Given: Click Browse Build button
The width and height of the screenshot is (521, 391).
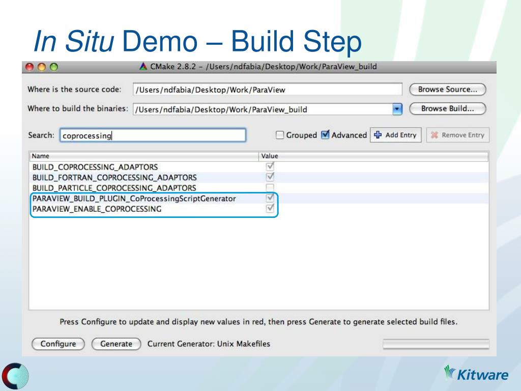Looking at the screenshot, I should point(448,109).
